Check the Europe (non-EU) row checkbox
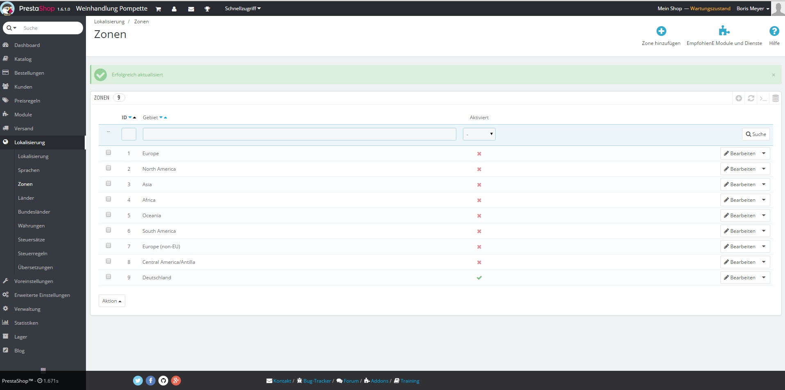This screenshot has width=785, height=390. (108, 246)
